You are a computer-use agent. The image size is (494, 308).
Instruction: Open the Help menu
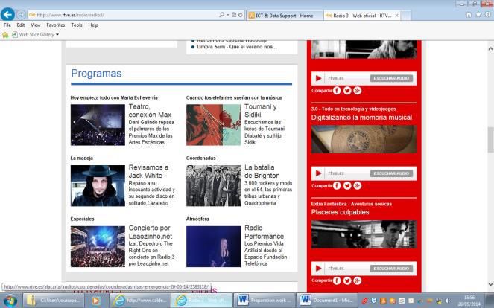coord(93,25)
